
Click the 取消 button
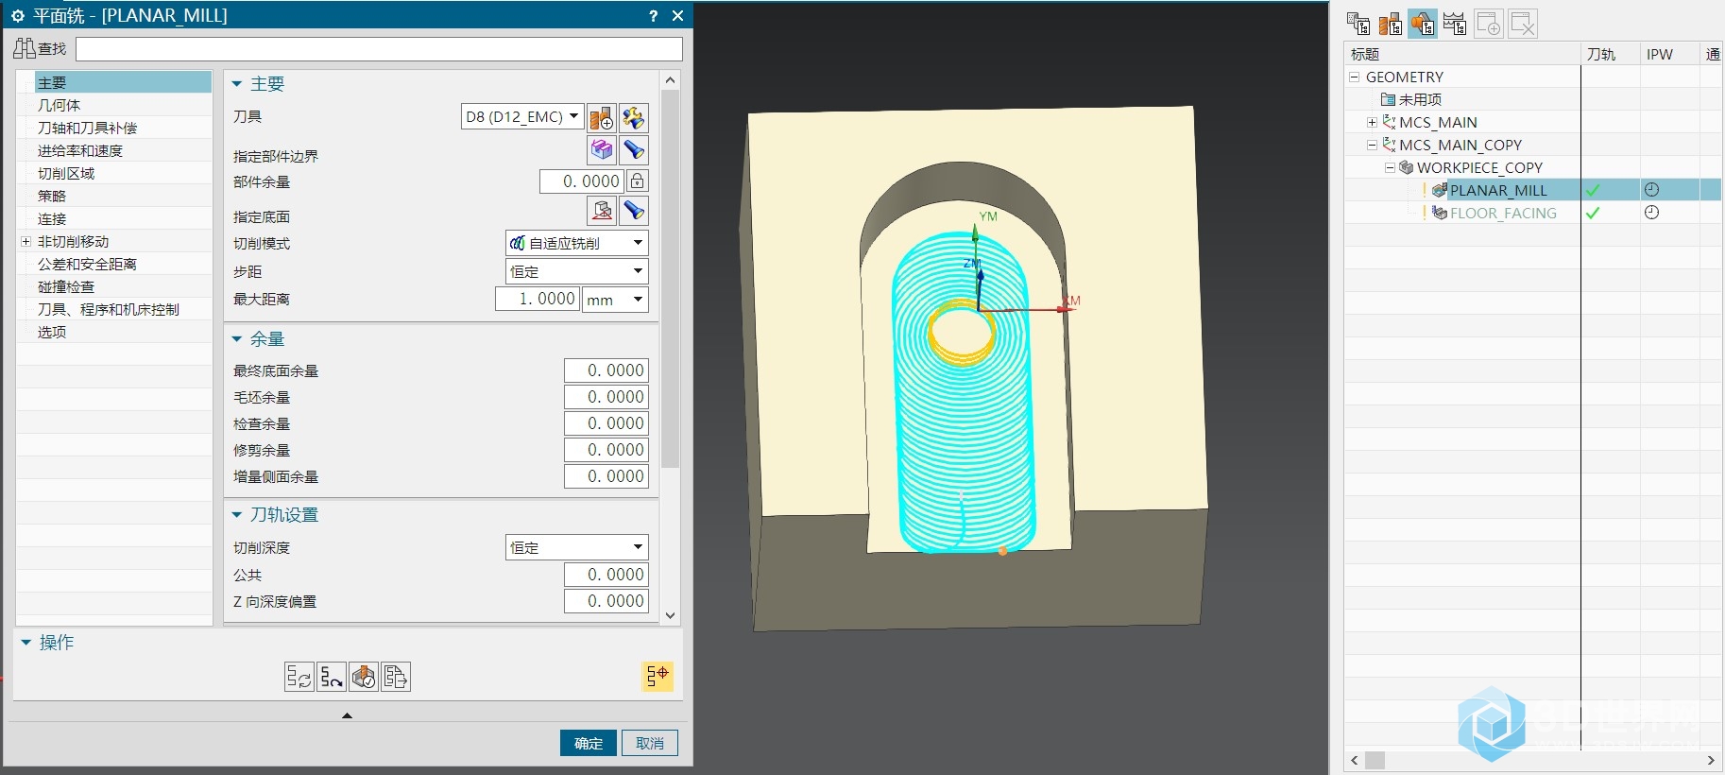tap(650, 743)
